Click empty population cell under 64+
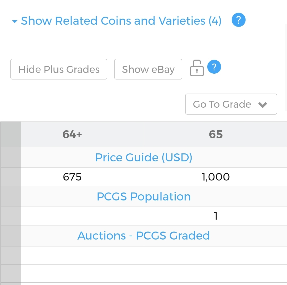 coord(83,216)
